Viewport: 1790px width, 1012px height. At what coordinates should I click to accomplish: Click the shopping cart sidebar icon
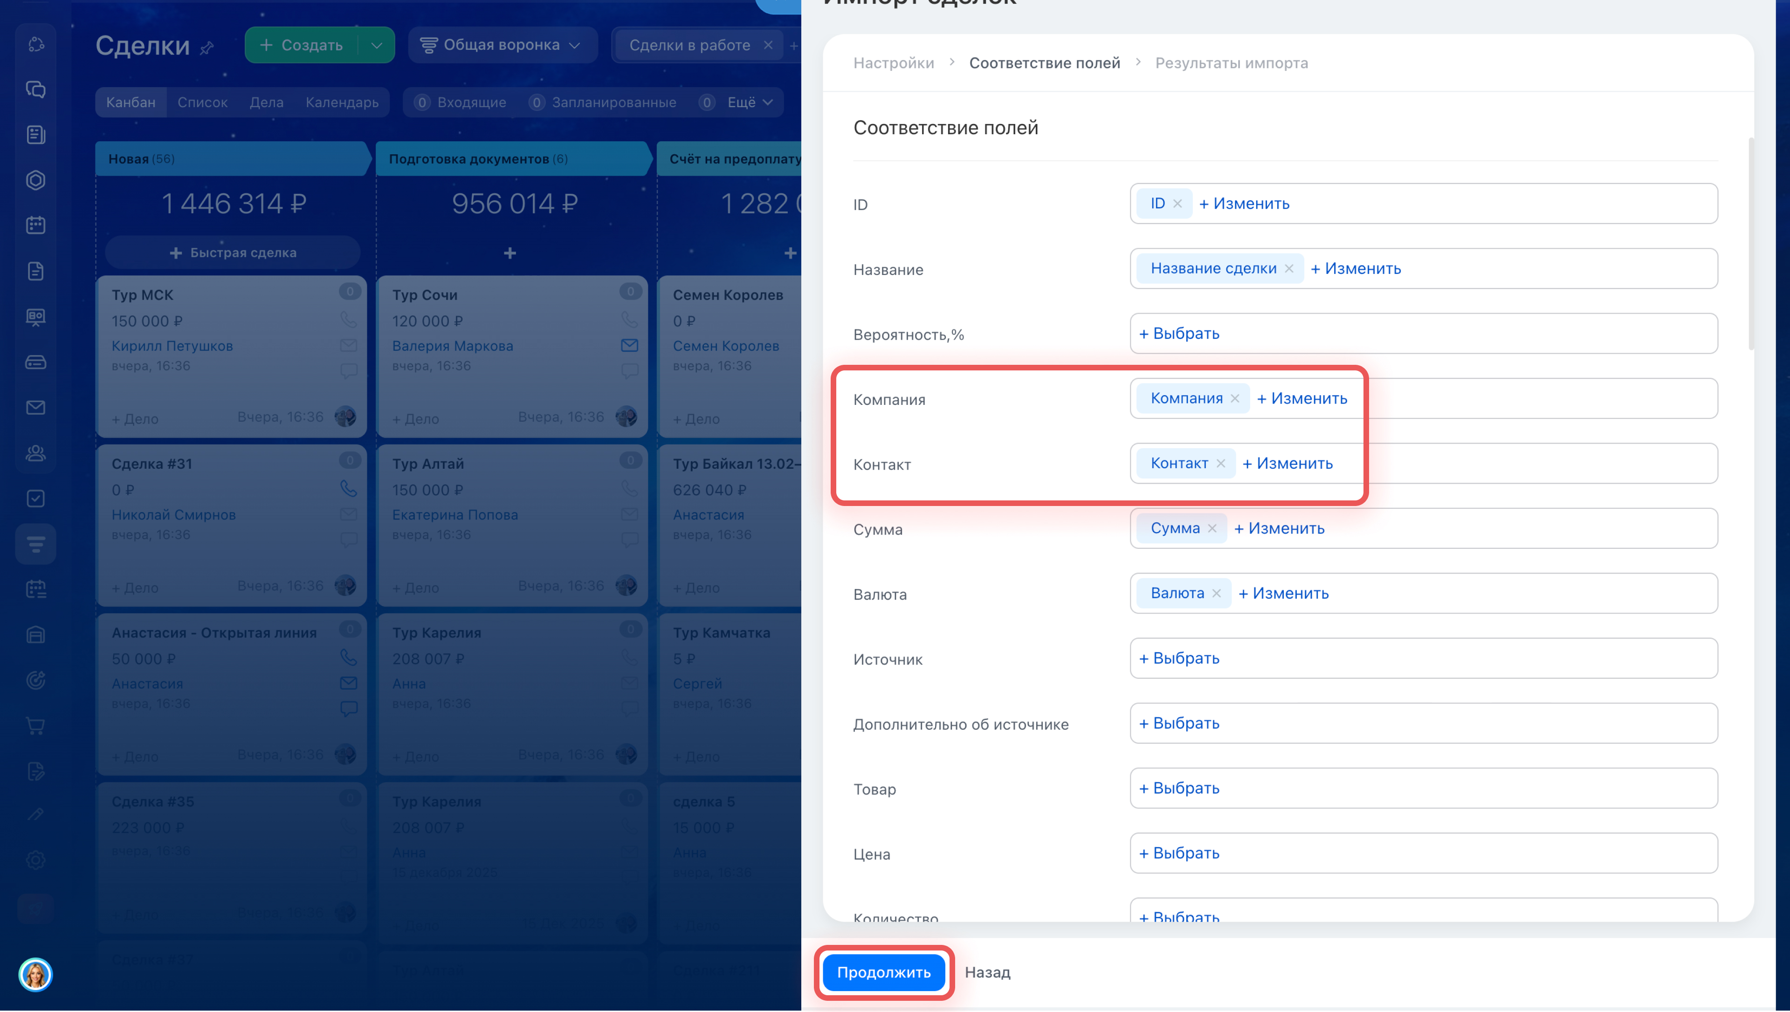pos(35,726)
